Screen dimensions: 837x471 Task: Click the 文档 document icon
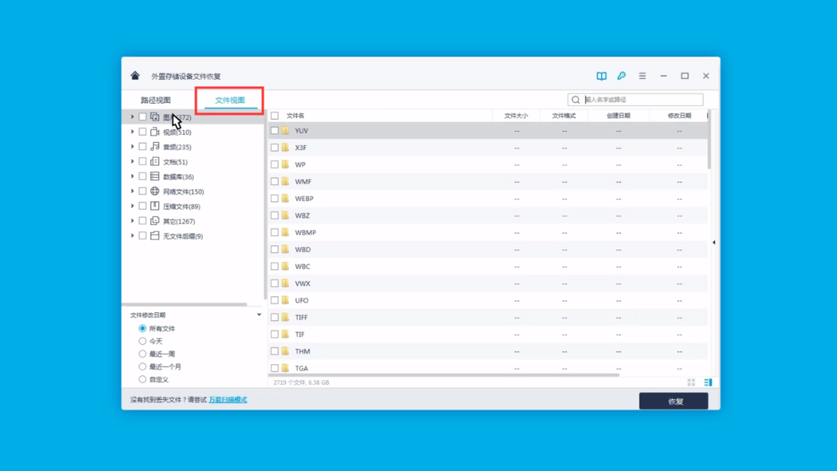[x=154, y=161]
